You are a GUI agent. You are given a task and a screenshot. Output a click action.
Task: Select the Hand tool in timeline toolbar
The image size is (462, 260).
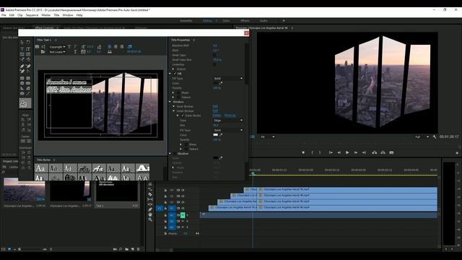(150, 214)
